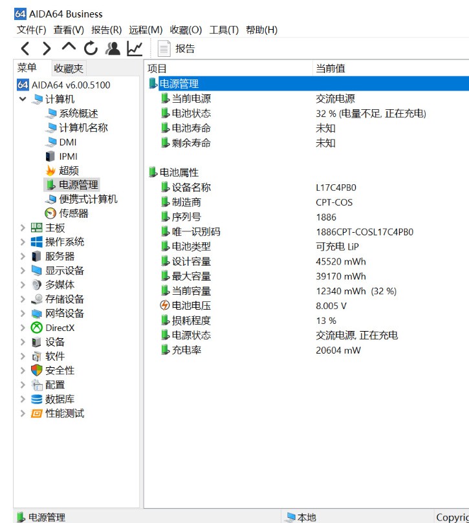Image resolution: width=469 pixels, height=523 pixels.
Task: Expand the 显示设备 tree node
Action: [x=23, y=270]
